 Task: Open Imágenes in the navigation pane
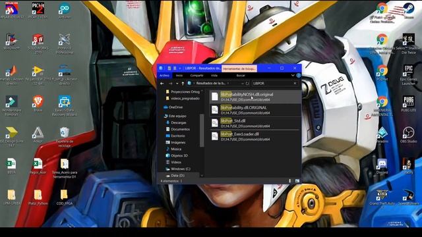(x=176, y=143)
